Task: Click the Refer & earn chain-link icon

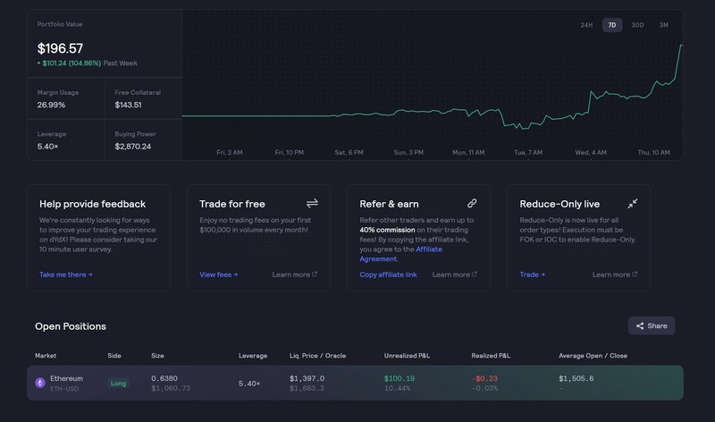Action: click(472, 203)
